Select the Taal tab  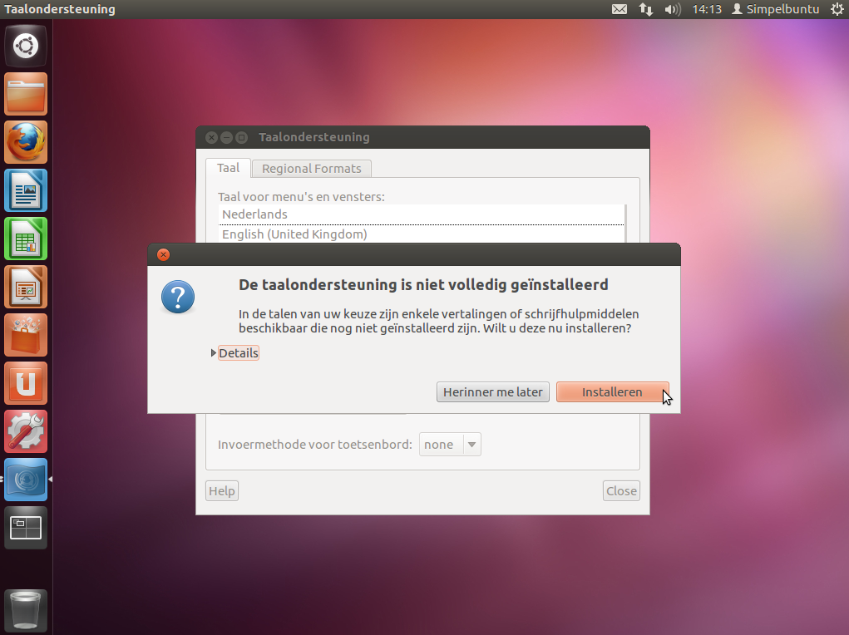[228, 168]
